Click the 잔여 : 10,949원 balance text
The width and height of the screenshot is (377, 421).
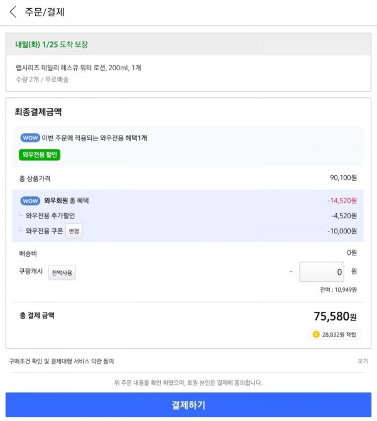tap(338, 290)
